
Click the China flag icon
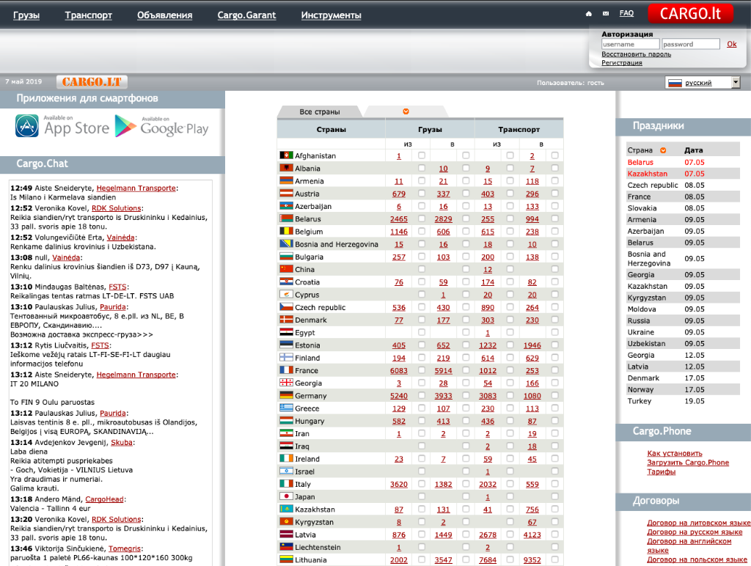287,269
